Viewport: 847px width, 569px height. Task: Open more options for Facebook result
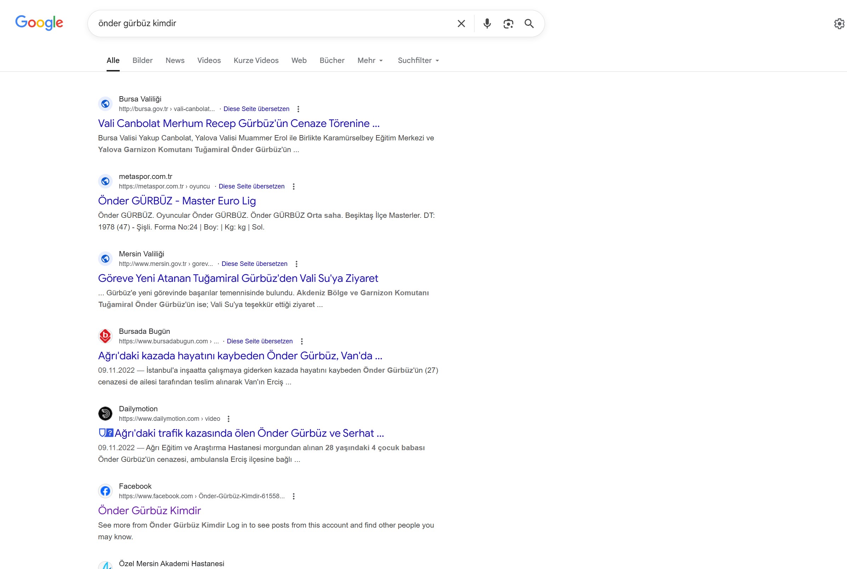pyautogui.click(x=293, y=496)
